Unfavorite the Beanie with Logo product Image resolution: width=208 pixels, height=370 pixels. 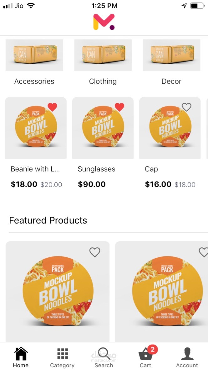[53, 107]
